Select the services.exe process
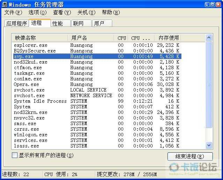Screen dimensions: 223x180 click(97, 140)
